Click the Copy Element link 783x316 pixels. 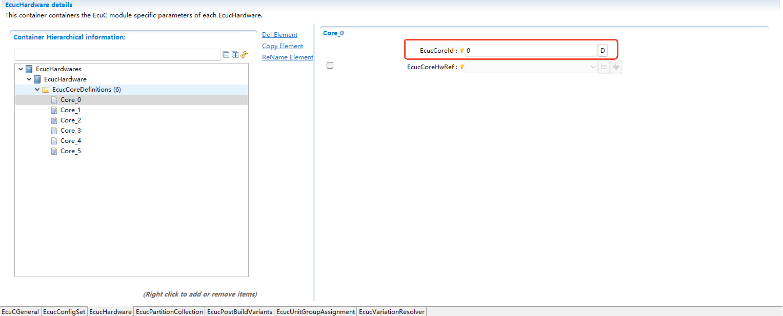click(283, 46)
